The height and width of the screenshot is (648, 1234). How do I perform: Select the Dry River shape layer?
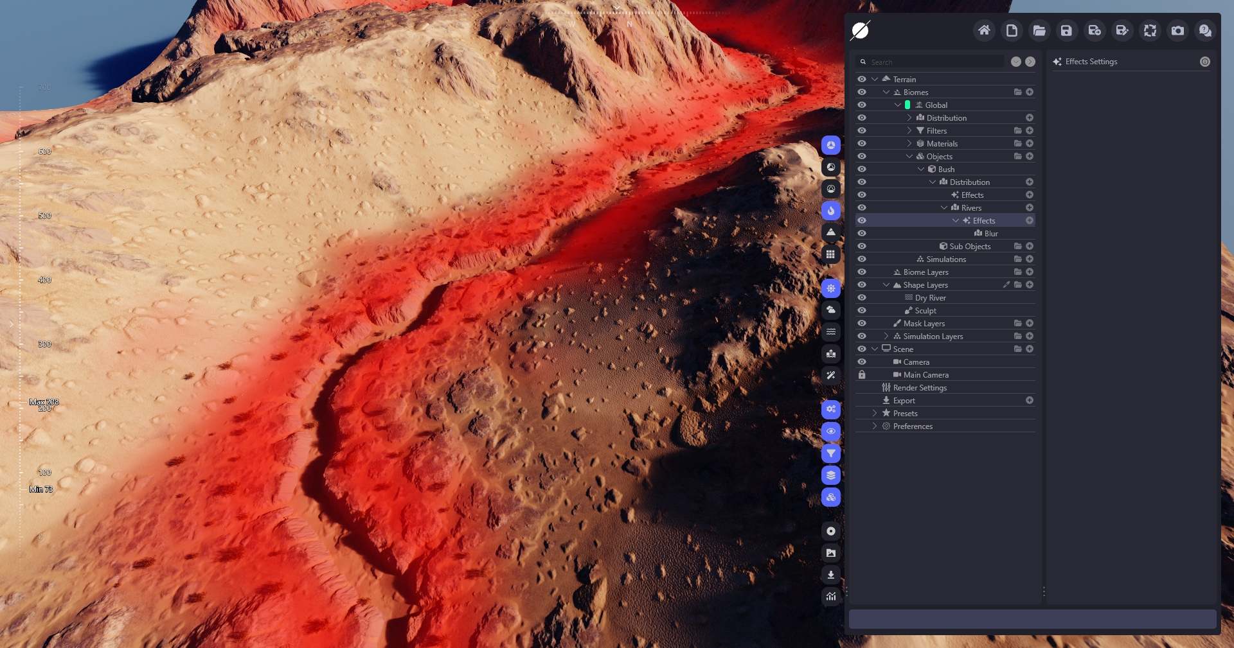tap(930, 297)
